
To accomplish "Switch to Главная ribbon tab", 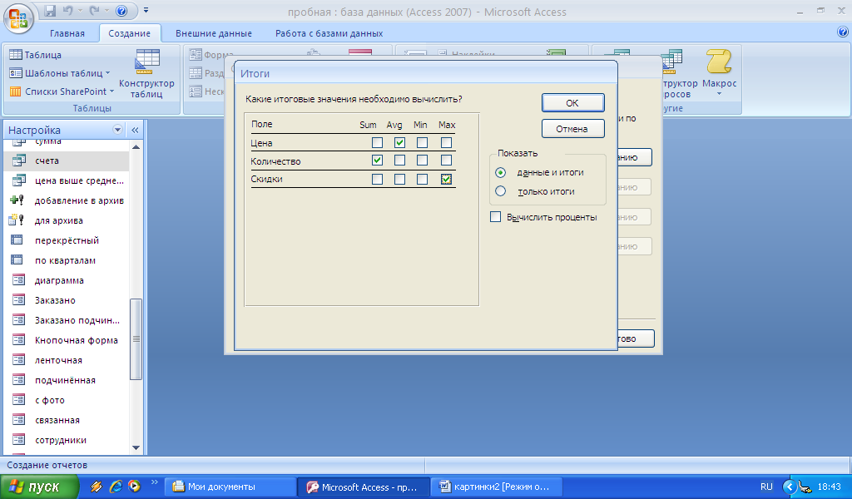I will pos(67,33).
